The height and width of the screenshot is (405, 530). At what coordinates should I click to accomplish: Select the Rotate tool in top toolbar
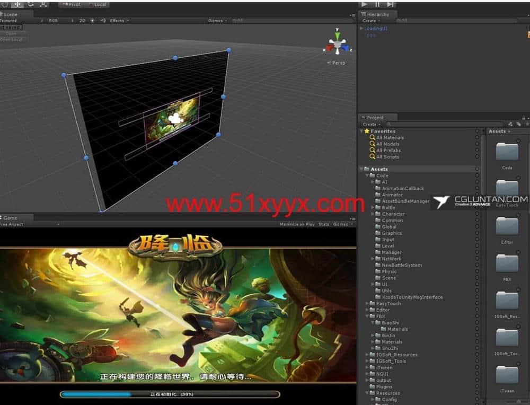[30, 4]
